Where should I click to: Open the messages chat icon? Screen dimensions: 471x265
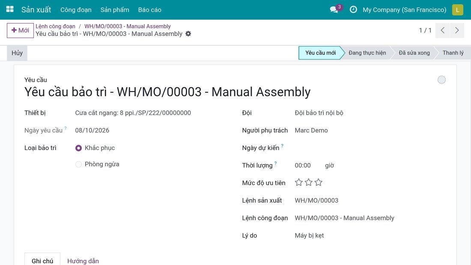click(334, 9)
